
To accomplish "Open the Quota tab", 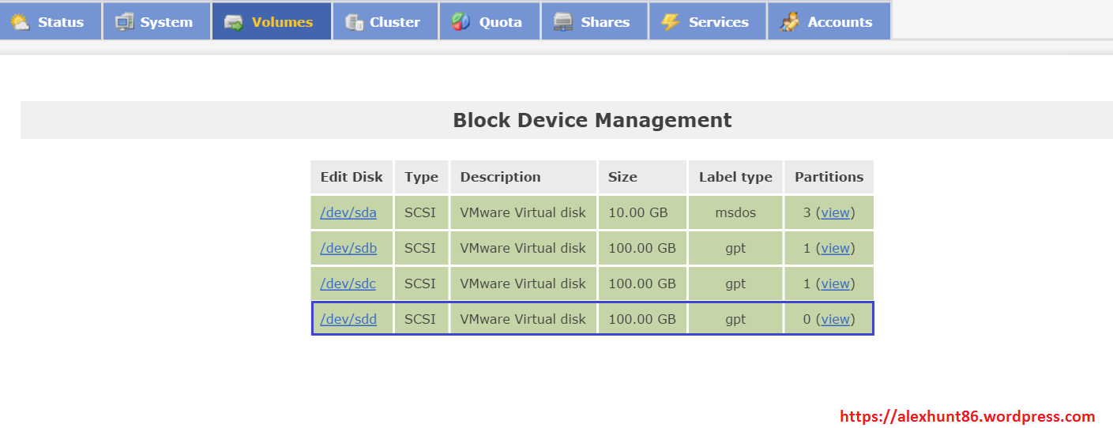I will [x=500, y=22].
